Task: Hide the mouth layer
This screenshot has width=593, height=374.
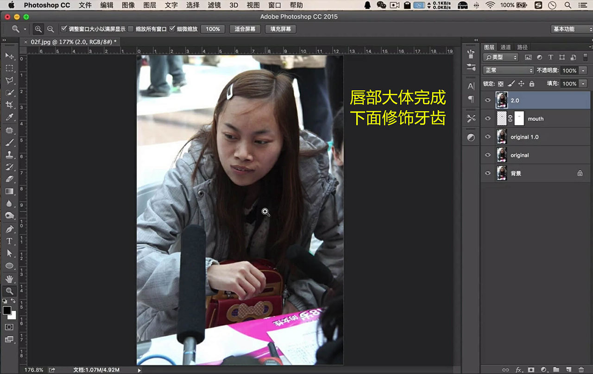Action: pyautogui.click(x=487, y=118)
